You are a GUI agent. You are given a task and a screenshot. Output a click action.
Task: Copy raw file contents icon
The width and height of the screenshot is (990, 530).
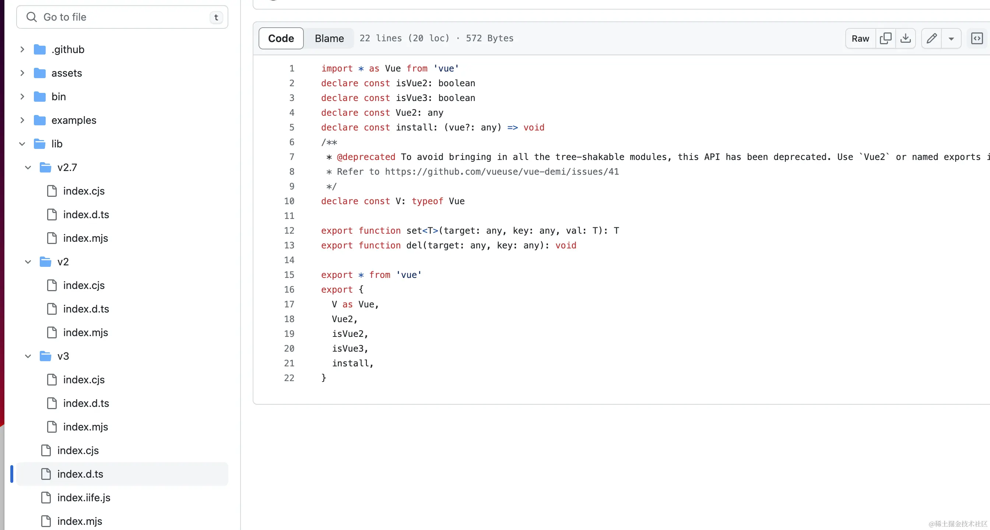(x=885, y=38)
